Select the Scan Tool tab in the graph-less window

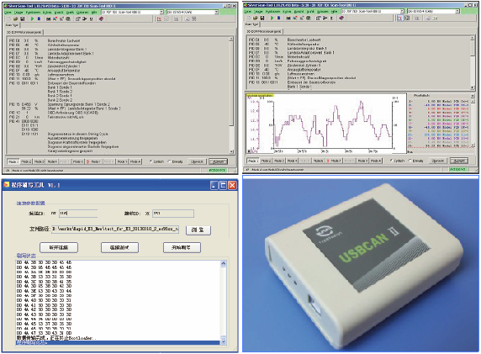point(12,25)
